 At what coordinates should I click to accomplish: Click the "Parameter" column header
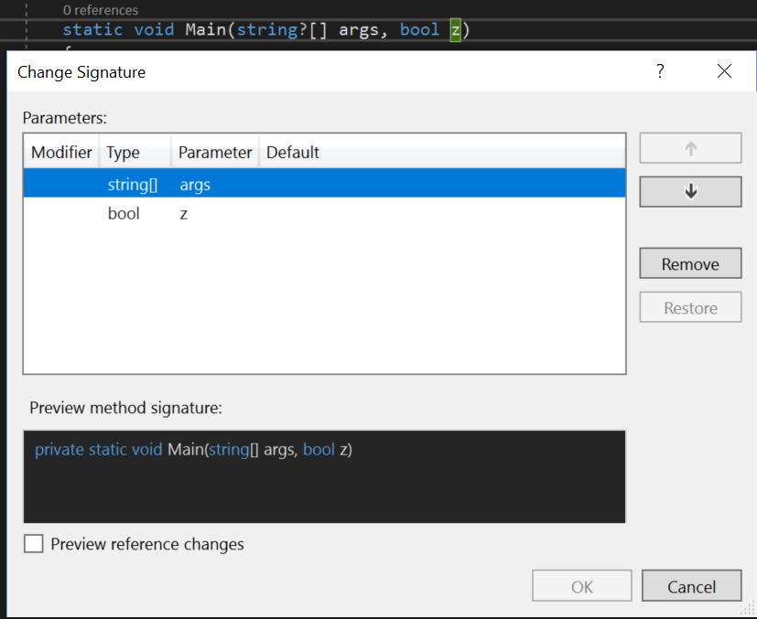[214, 152]
